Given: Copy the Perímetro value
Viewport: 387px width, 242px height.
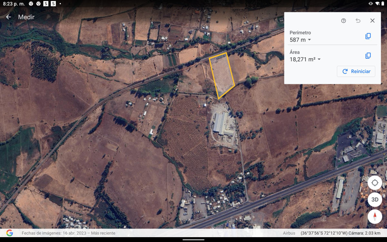Looking at the screenshot, I should click(x=368, y=36).
